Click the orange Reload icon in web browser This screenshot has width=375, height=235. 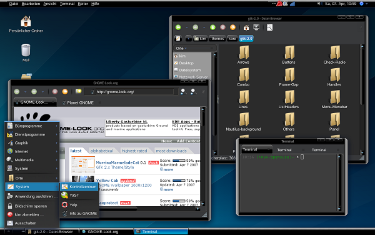(x=65, y=91)
